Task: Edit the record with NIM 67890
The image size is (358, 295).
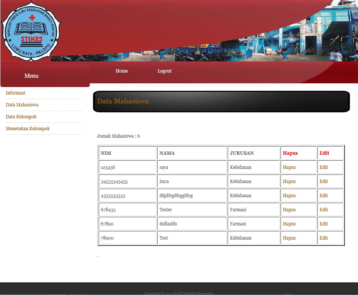Action: click(x=324, y=224)
